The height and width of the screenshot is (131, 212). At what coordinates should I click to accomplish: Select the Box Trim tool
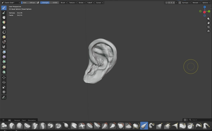click(4, 42)
